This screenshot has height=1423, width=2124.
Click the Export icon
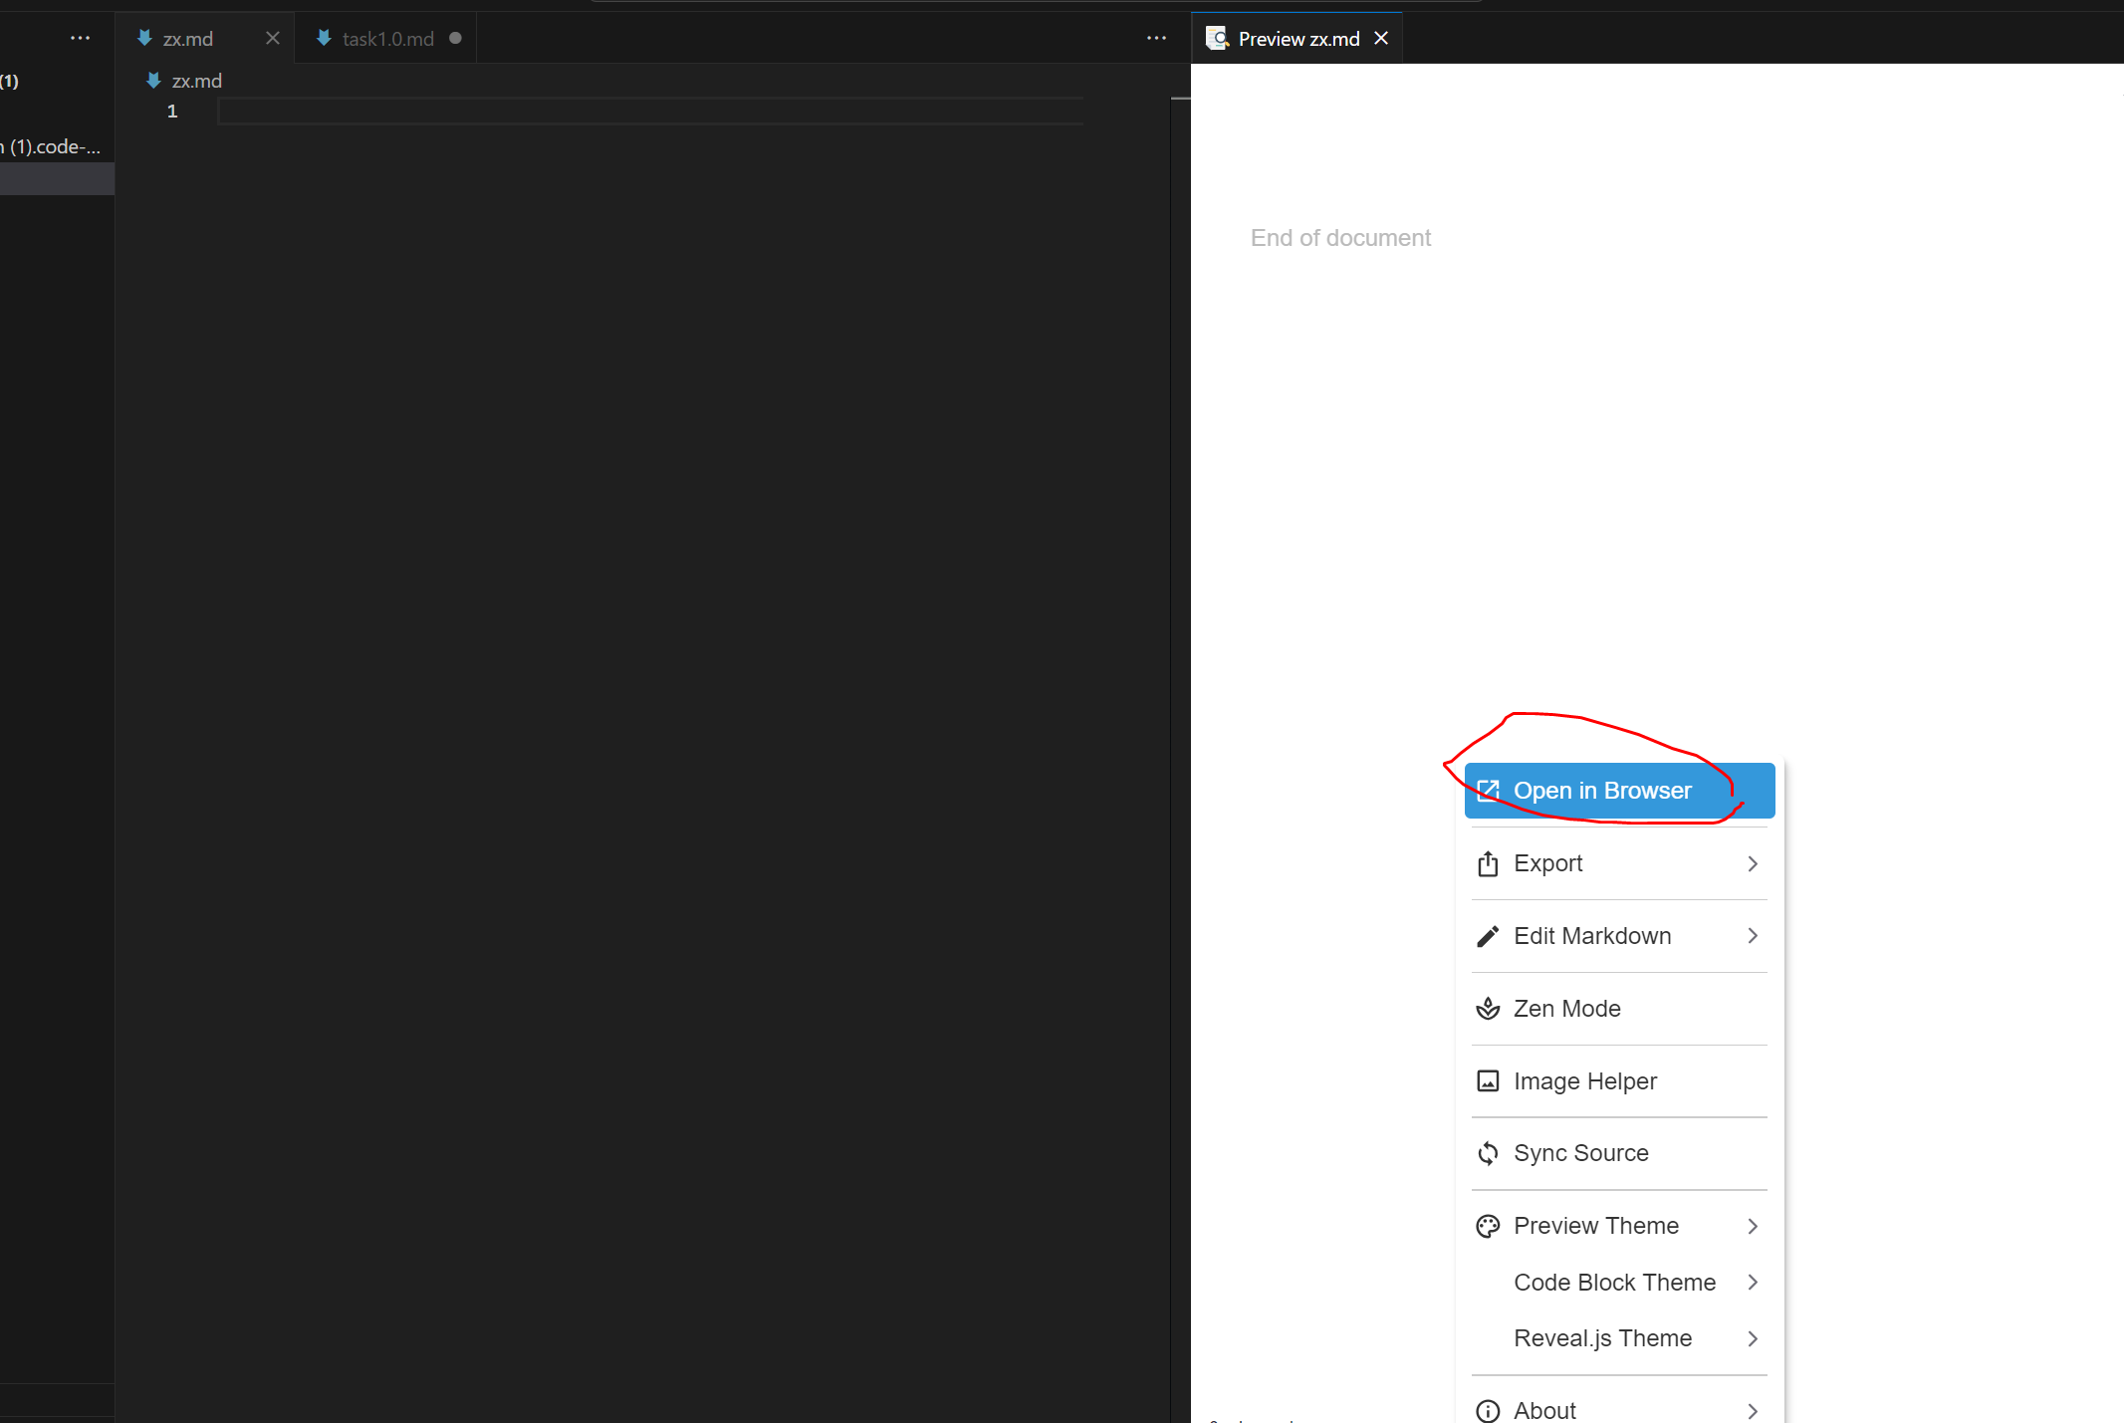(x=1486, y=862)
